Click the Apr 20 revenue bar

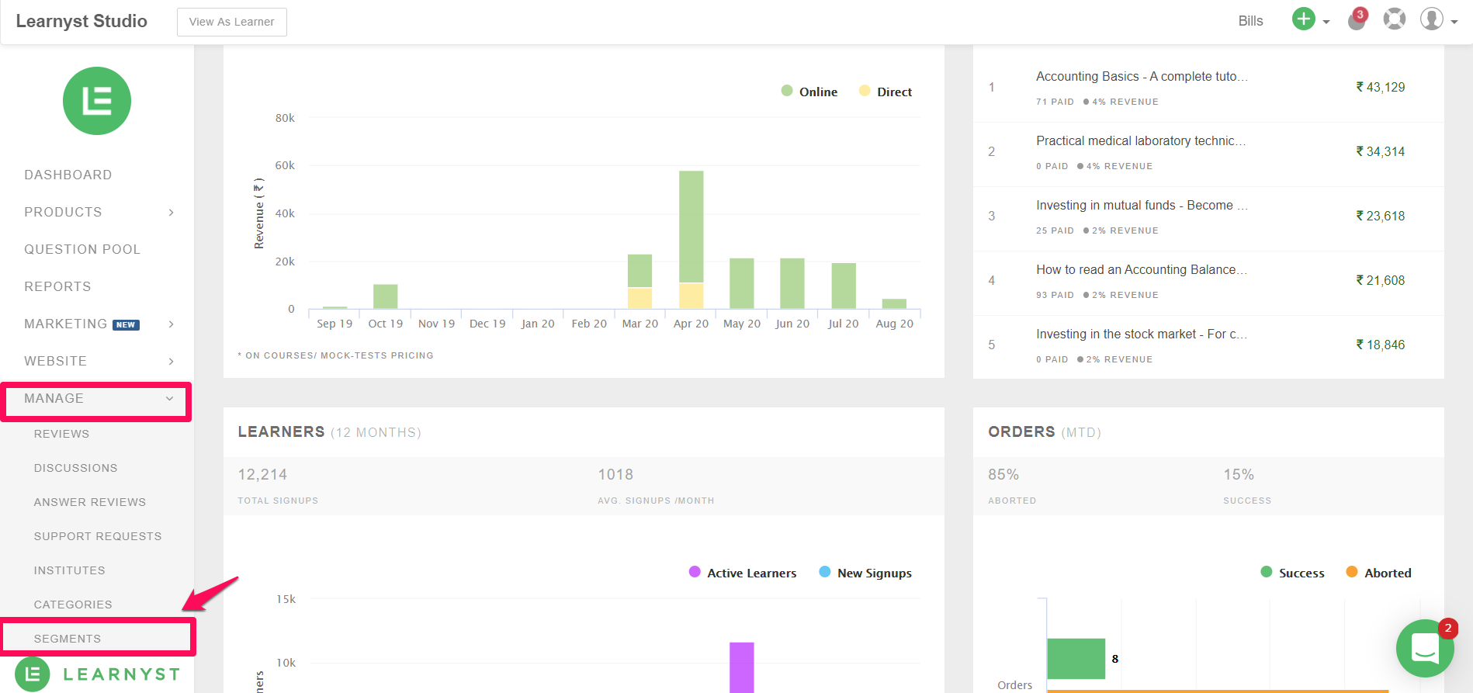pos(691,239)
